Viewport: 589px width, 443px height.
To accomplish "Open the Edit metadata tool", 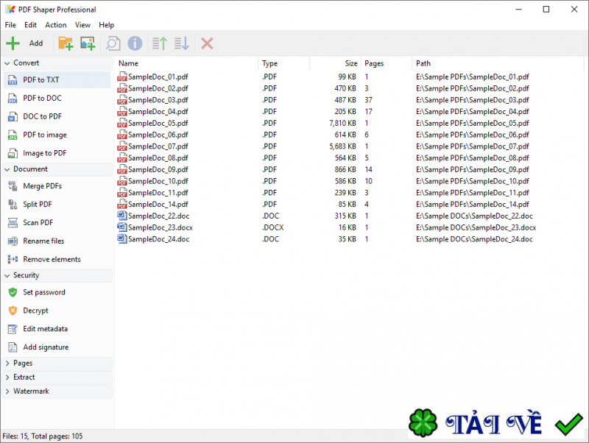I will (44, 329).
